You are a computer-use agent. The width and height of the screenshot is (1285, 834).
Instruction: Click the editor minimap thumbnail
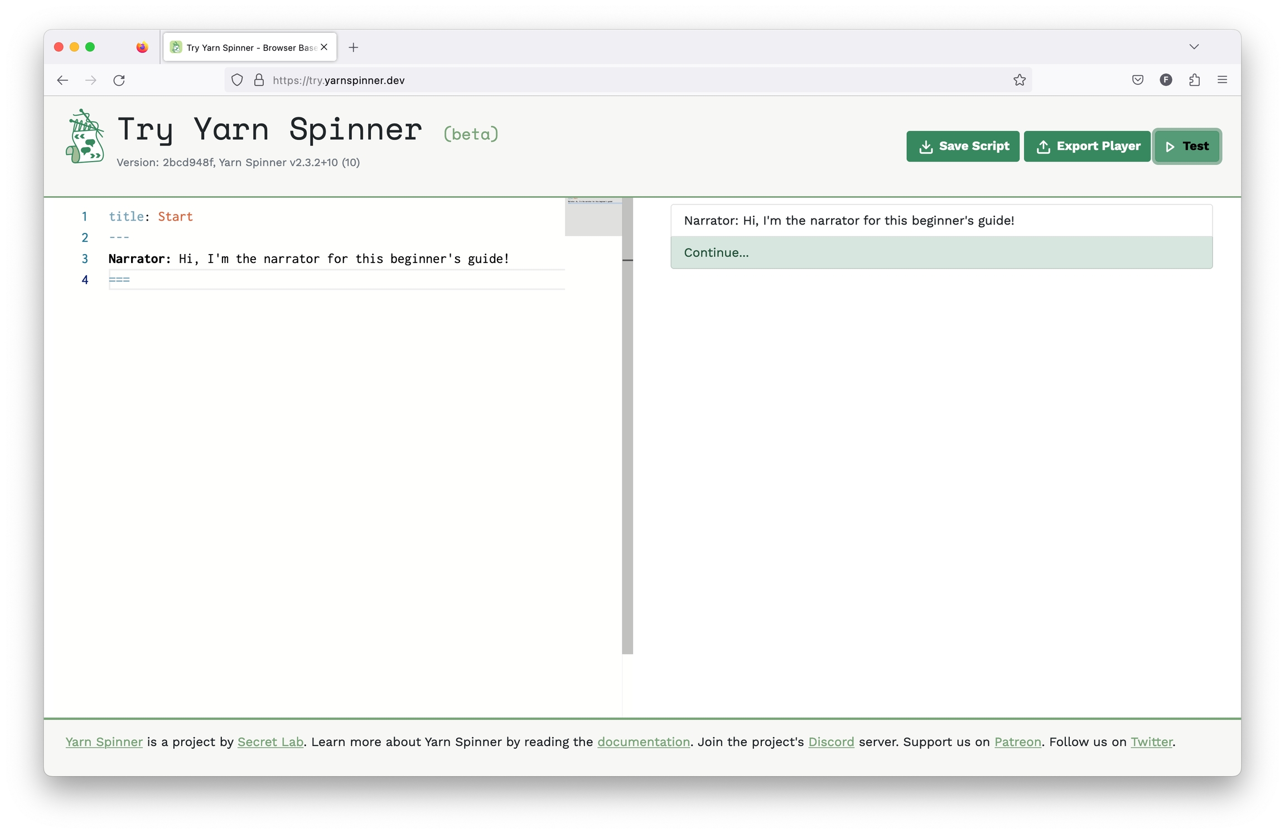[593, 217]
